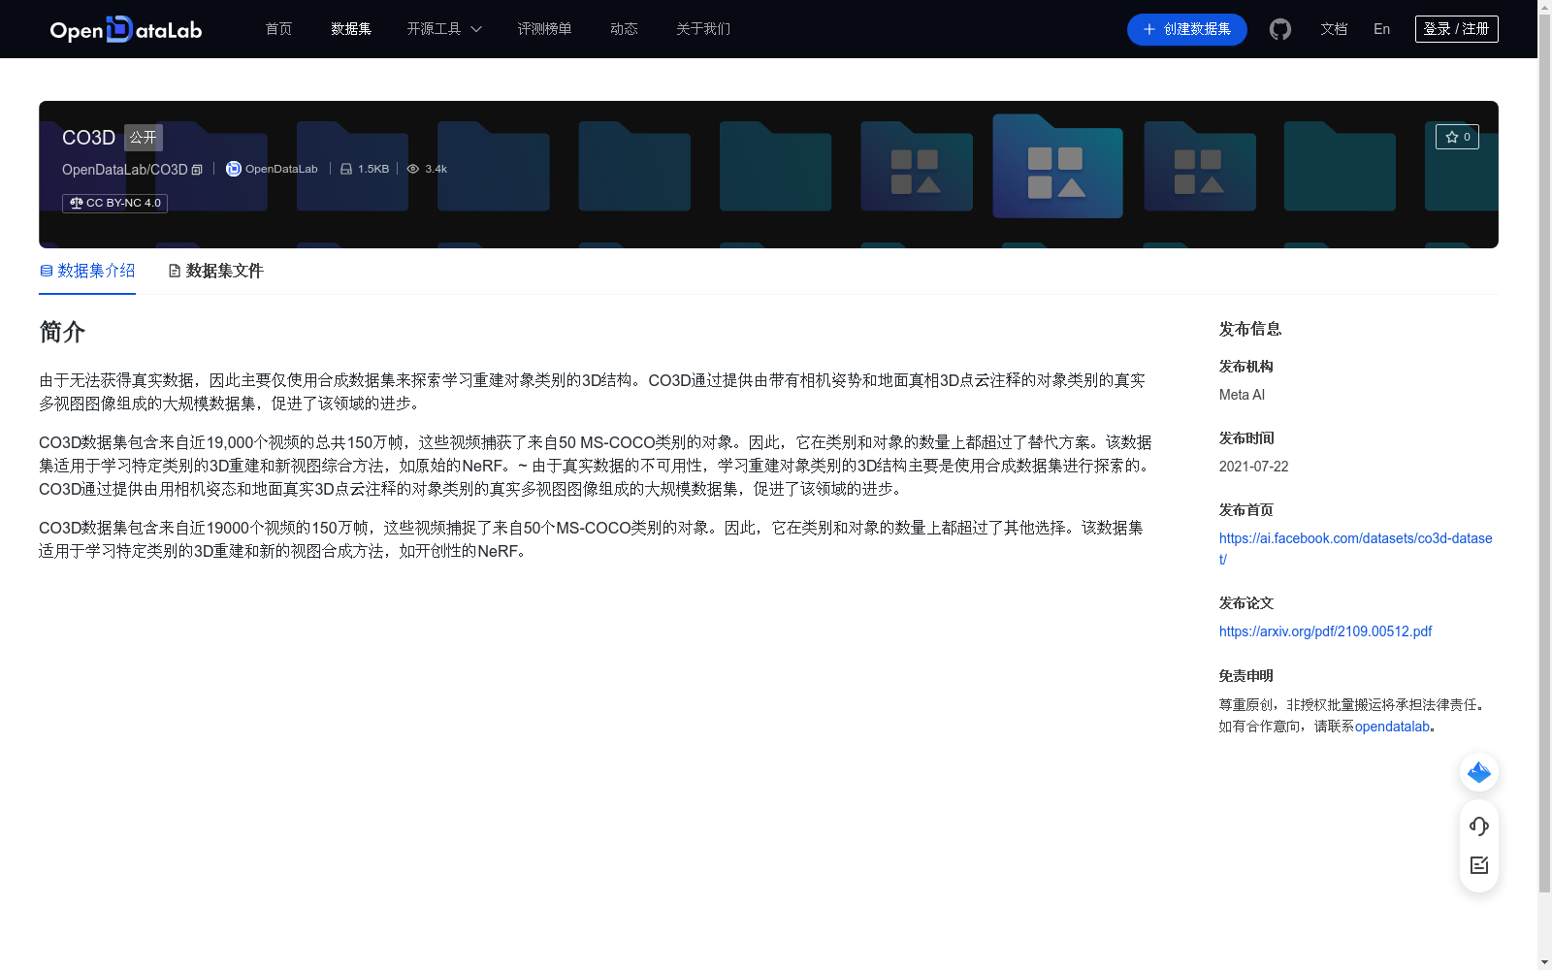
Task: Open the 数据集 navigation item
Action: pos(351,29)
